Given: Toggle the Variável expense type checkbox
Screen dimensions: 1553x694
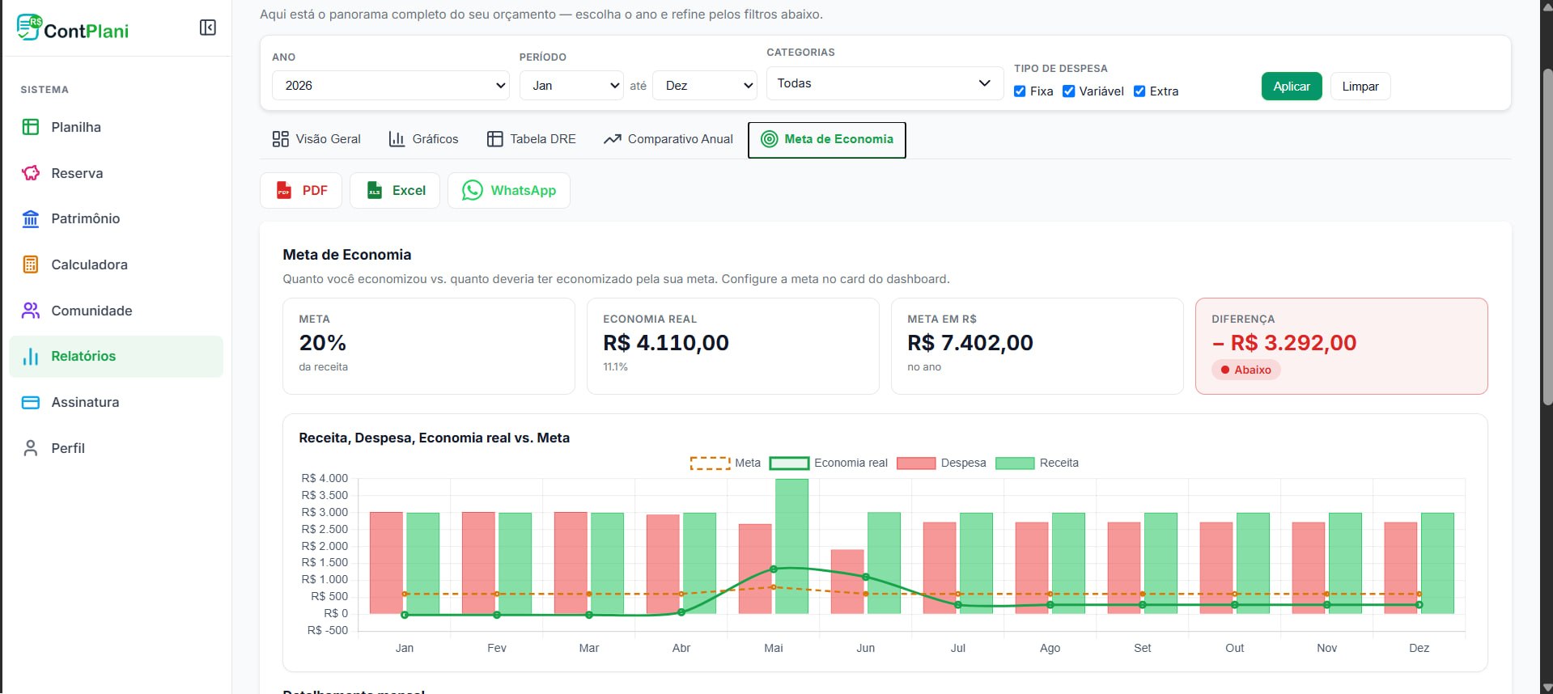Looking at the screenshot, I should (x=1068, y=91).
